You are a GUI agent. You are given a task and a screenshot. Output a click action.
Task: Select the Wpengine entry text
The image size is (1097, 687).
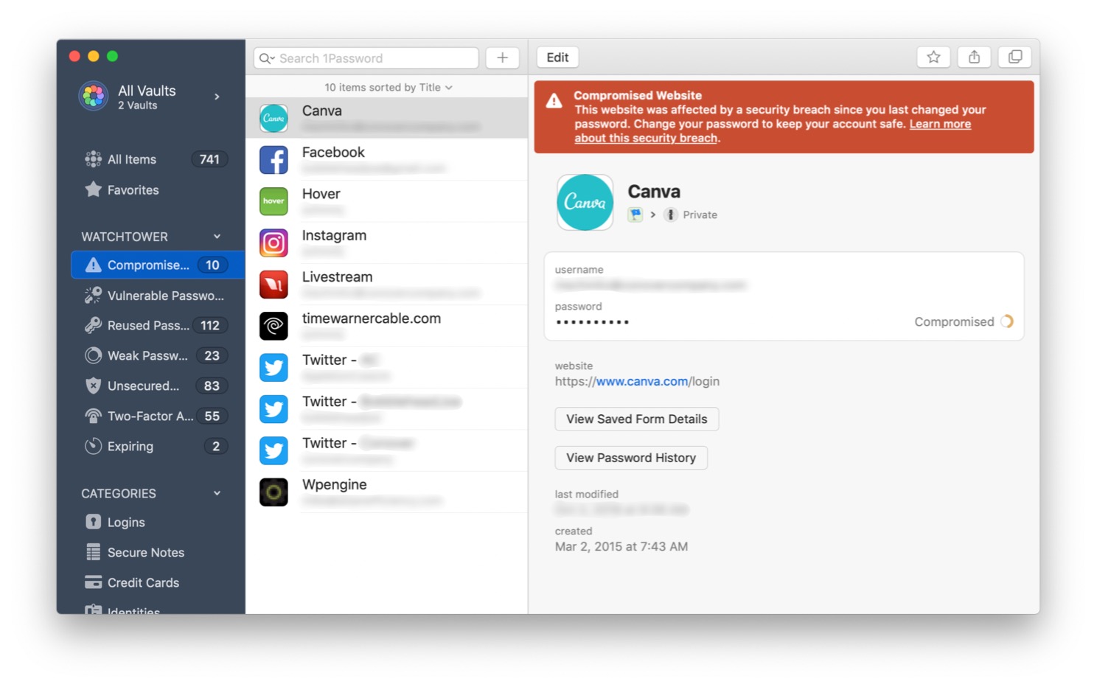point(334,484)
